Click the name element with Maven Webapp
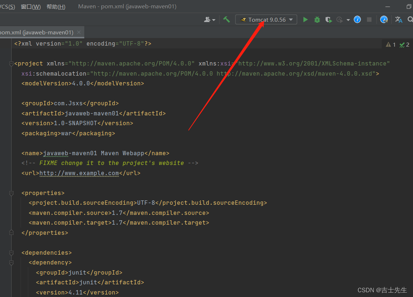 coord(95,153)
